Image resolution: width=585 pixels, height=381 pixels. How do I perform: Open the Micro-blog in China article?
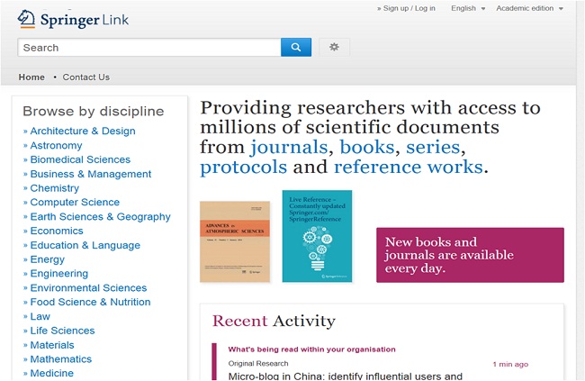tap(345, 376)
